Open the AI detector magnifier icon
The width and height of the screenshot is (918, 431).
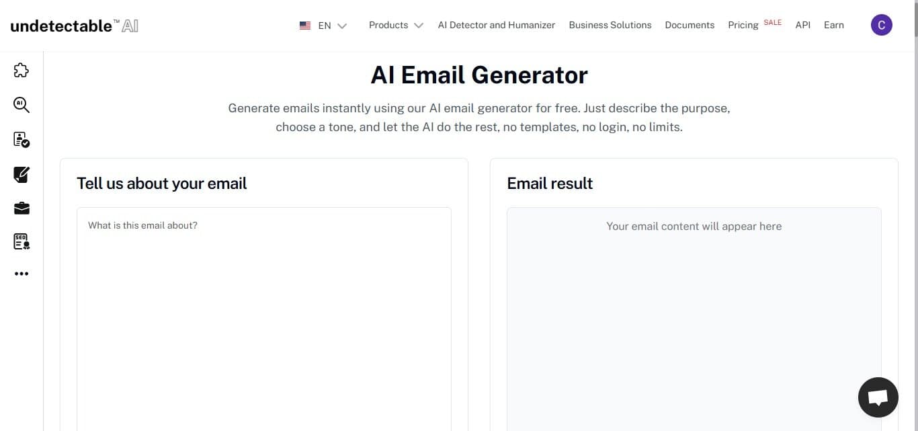click(22, 105)
